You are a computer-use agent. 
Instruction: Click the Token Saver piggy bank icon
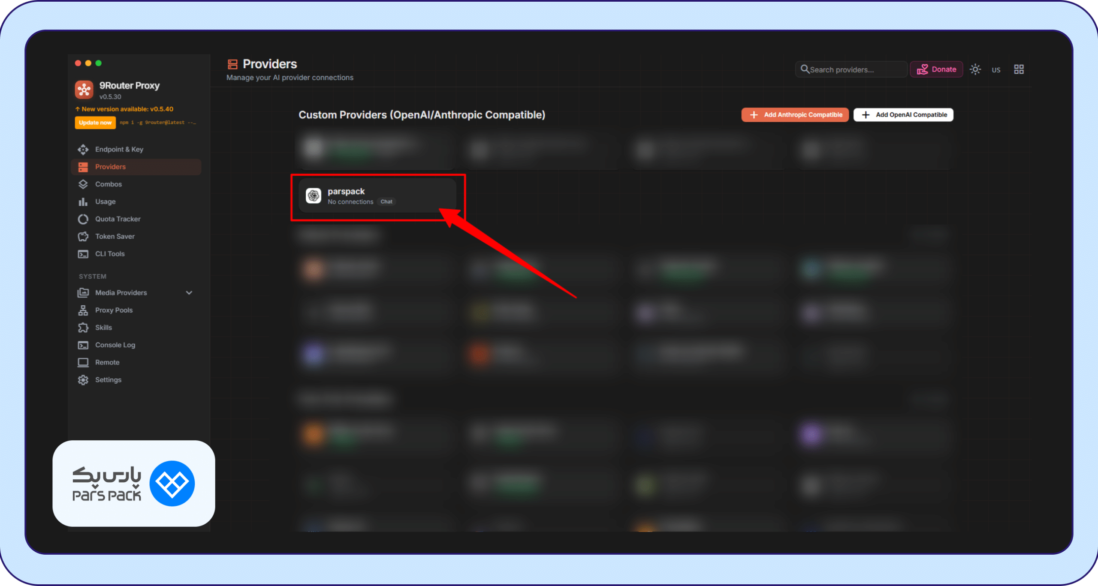83,236
